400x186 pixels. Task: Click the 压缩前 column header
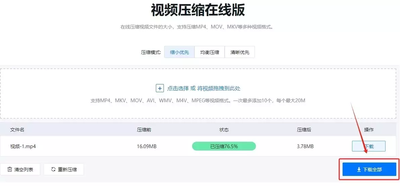point(144,130)
